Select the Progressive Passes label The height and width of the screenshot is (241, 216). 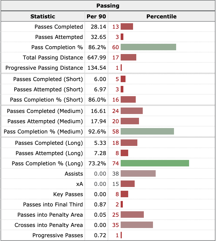coord(58,235)
